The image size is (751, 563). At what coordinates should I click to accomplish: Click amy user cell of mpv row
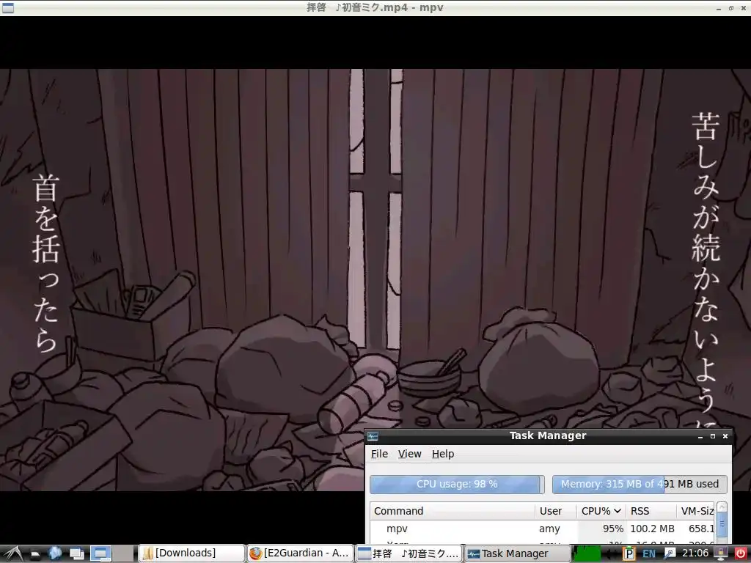pyautogui.click(x=549, y=529)
